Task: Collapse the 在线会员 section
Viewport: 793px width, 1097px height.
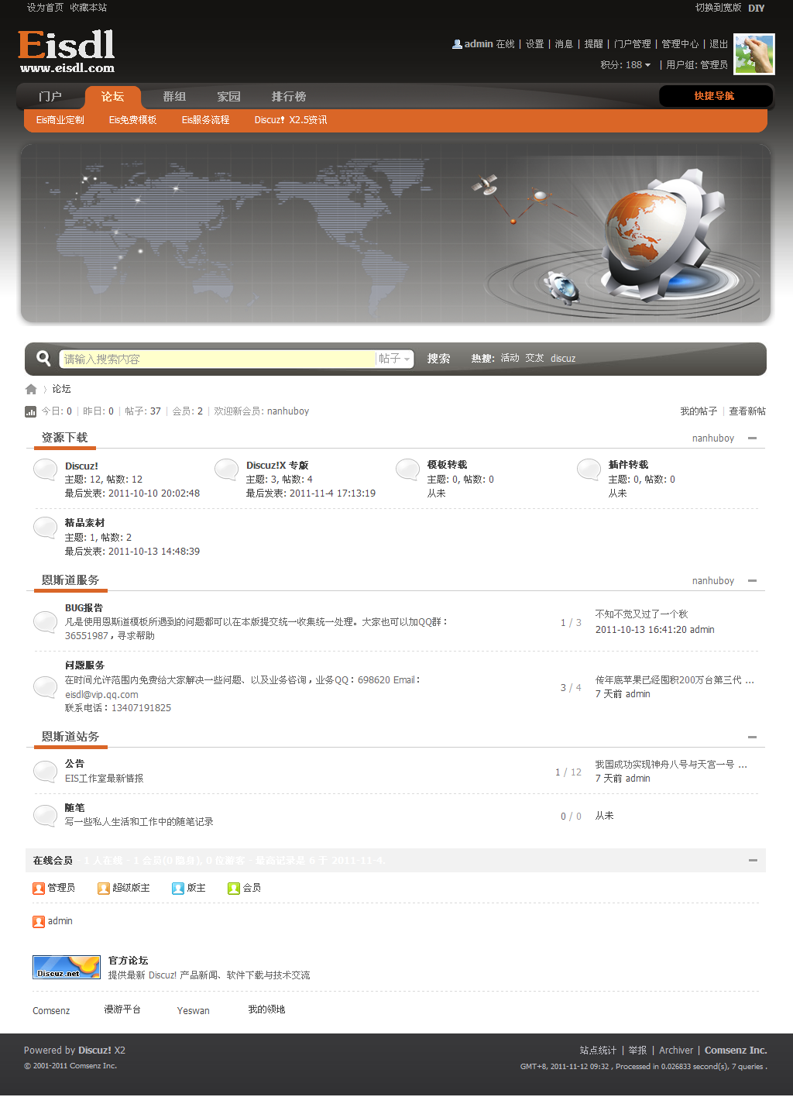Action: (753, 861)
